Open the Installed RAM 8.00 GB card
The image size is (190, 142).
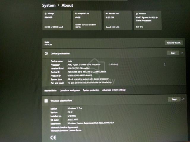coord(118,20)
